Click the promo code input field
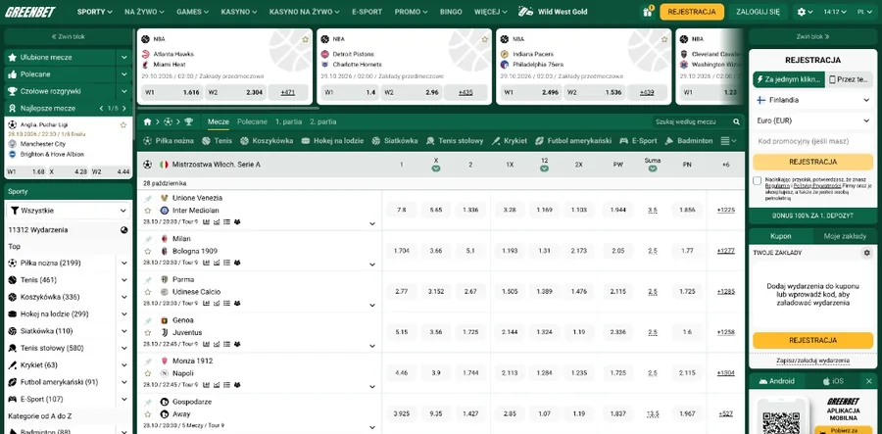882x434 pixels. tap(812, 141)
